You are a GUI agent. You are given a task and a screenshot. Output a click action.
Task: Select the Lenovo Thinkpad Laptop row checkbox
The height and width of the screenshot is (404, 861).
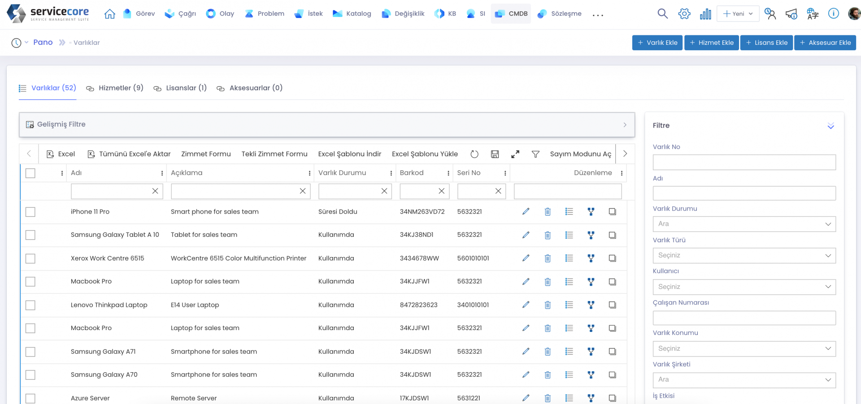pyautogui.click(x=30, y=305)
